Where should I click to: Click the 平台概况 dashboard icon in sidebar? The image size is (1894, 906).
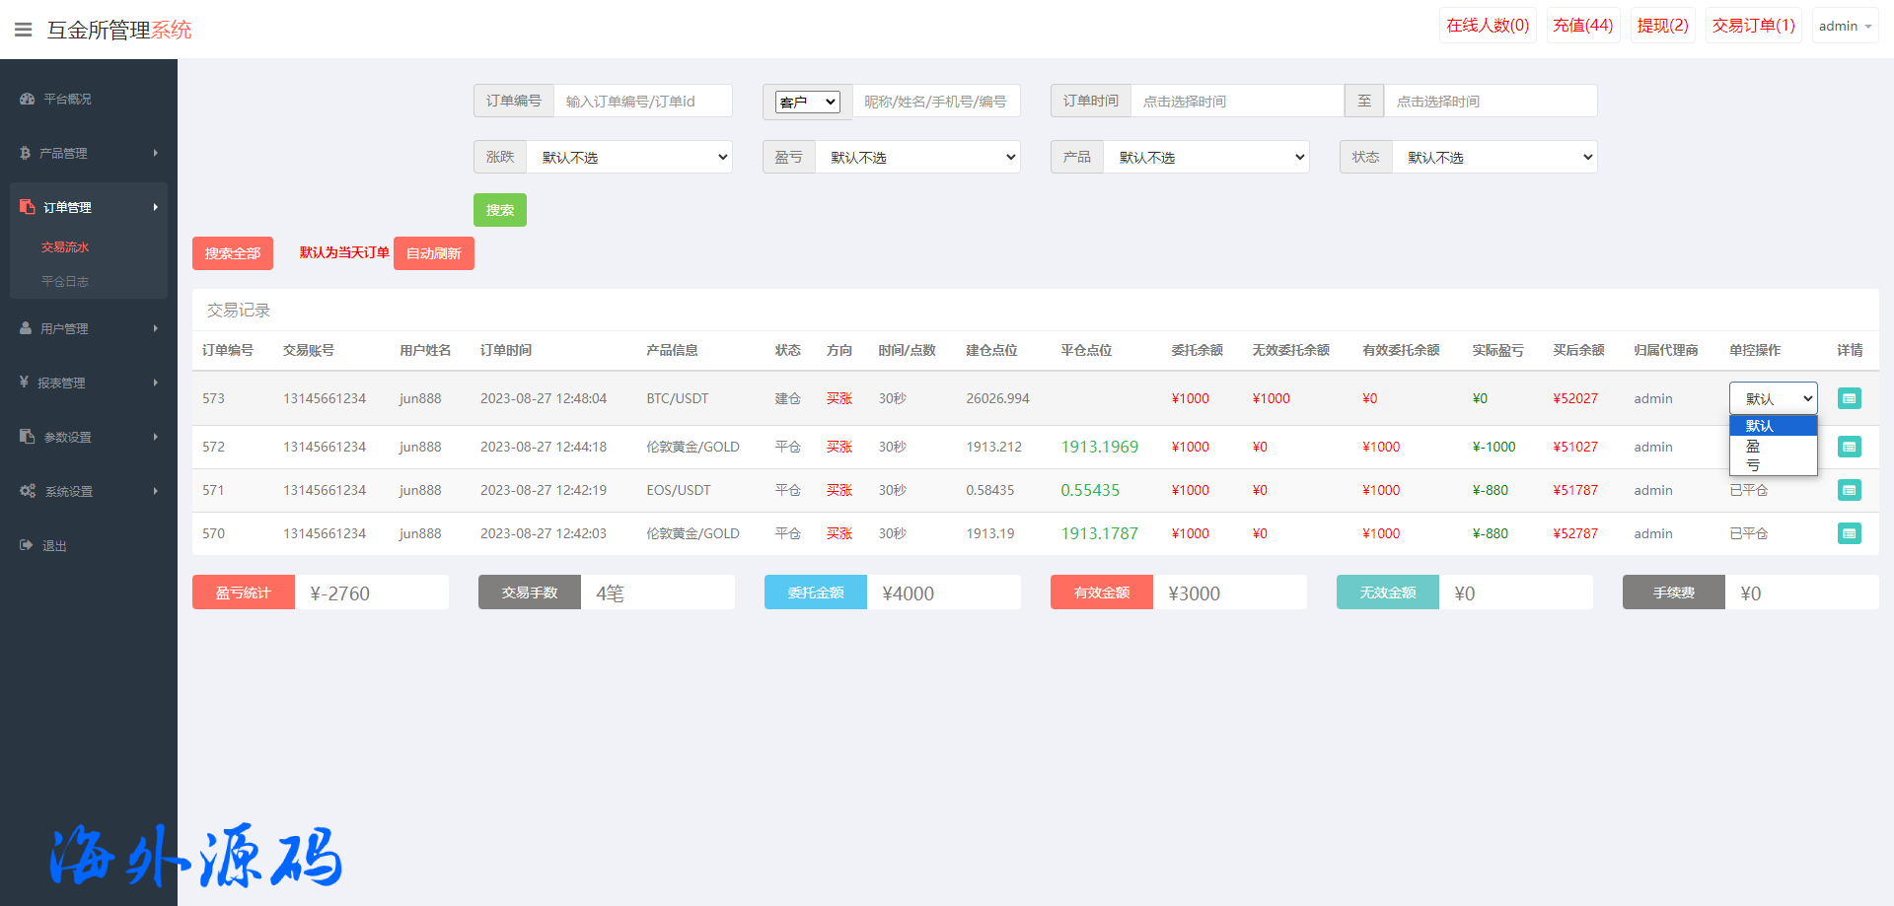click(x=27, y=99)
